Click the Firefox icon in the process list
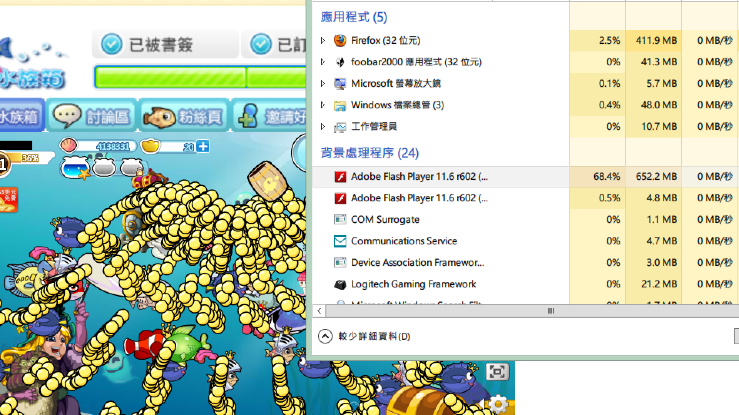The height and width of the screenshot is (415, 739). (340, 40)
